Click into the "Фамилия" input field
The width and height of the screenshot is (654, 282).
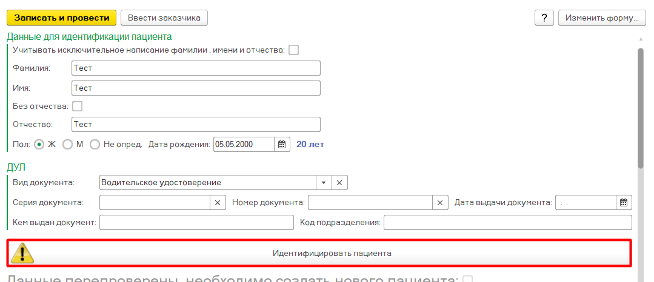(x=195, y=69)
